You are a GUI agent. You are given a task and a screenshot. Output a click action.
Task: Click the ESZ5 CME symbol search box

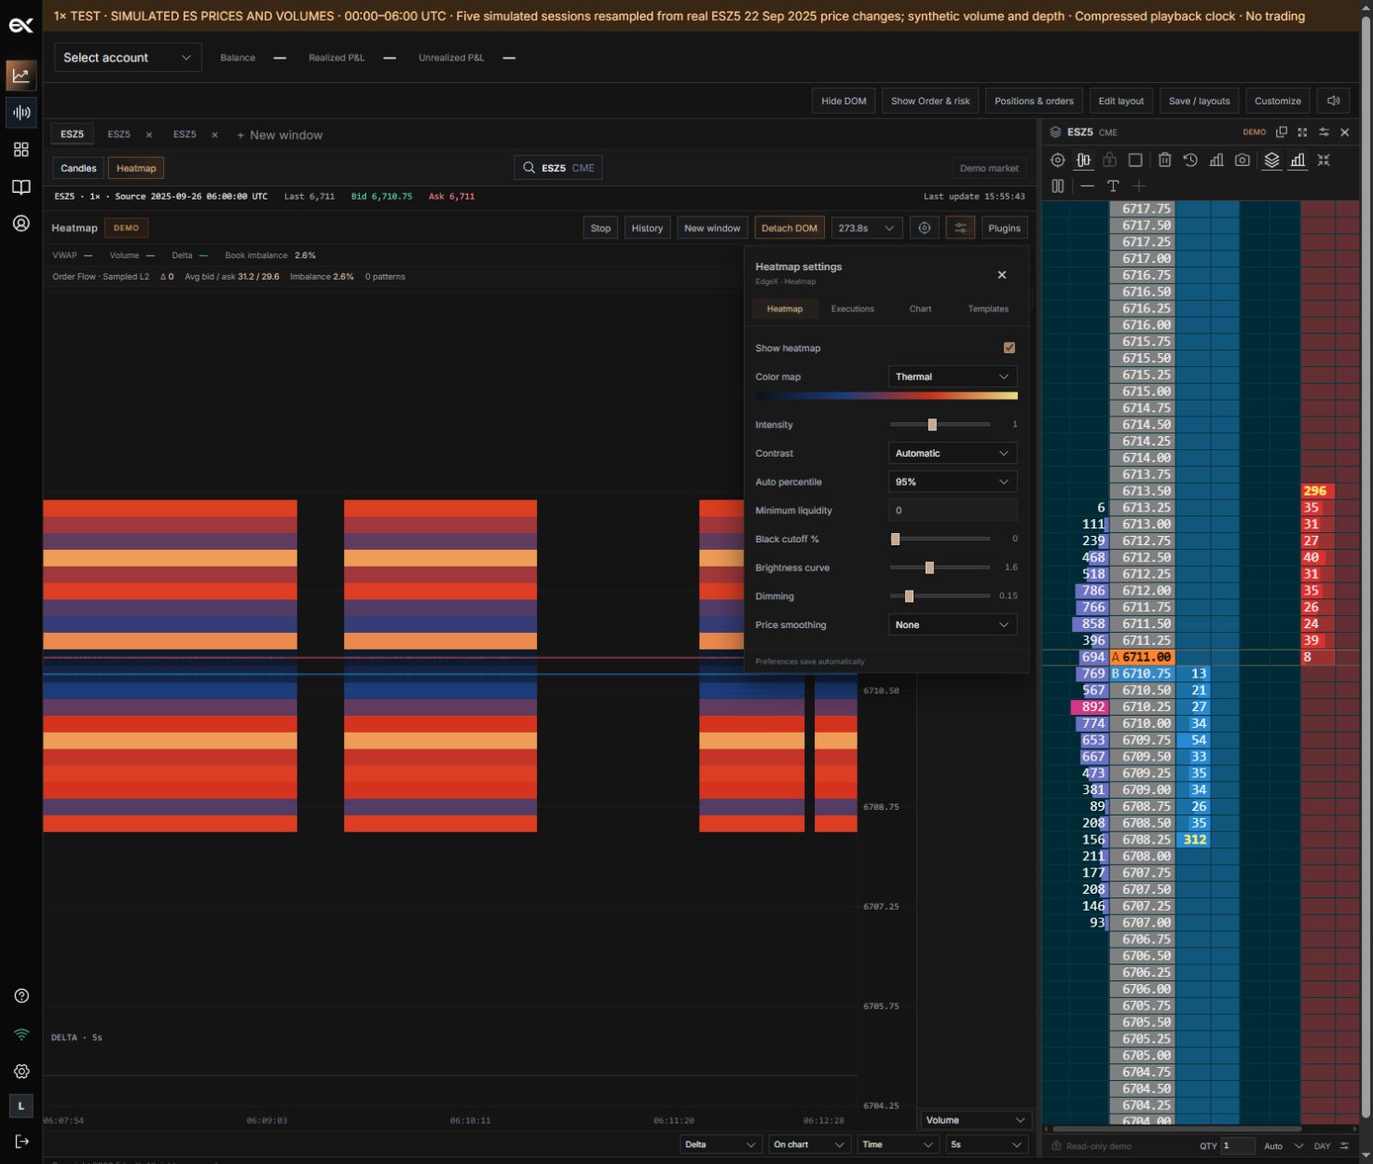[558, 168]
